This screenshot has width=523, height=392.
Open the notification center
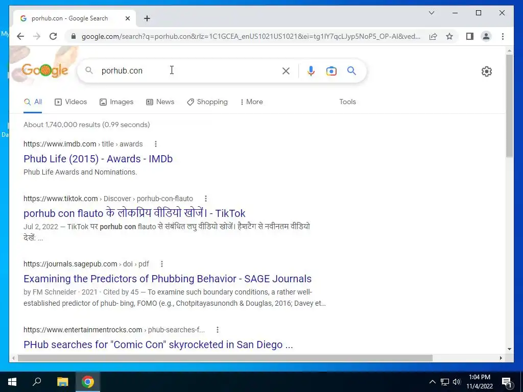(507, 382)
